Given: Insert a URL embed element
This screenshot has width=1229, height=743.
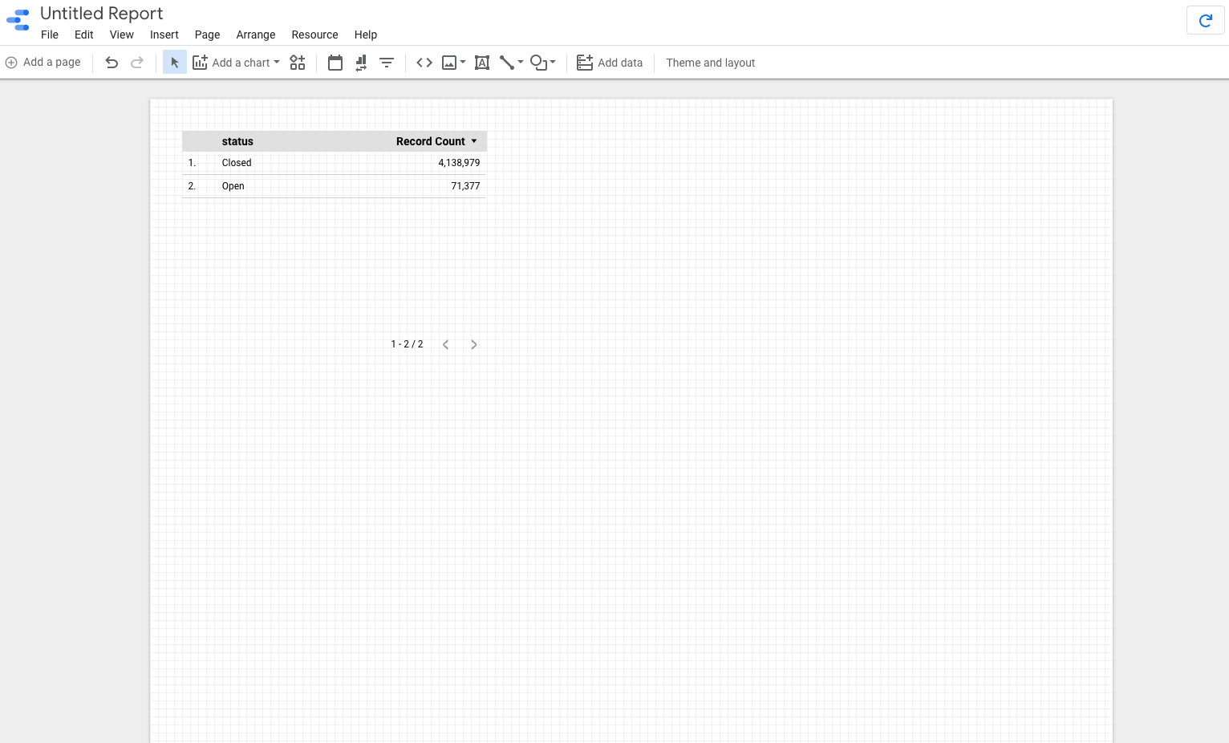Looking at the screenshot, I should click(424, 63).
